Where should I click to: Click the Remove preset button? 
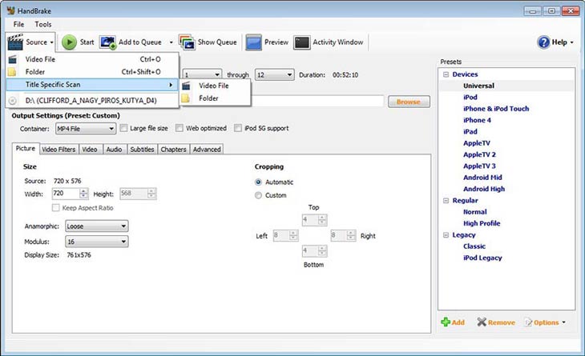click(496, 322)
